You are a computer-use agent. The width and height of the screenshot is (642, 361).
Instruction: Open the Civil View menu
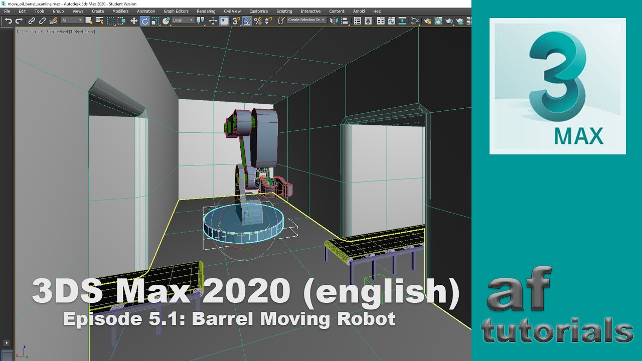coord(232,11)
